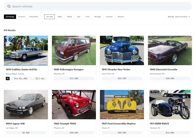Open the Model filter dropdown
This screenshot has width=196, height=139.
coord(70,17)
